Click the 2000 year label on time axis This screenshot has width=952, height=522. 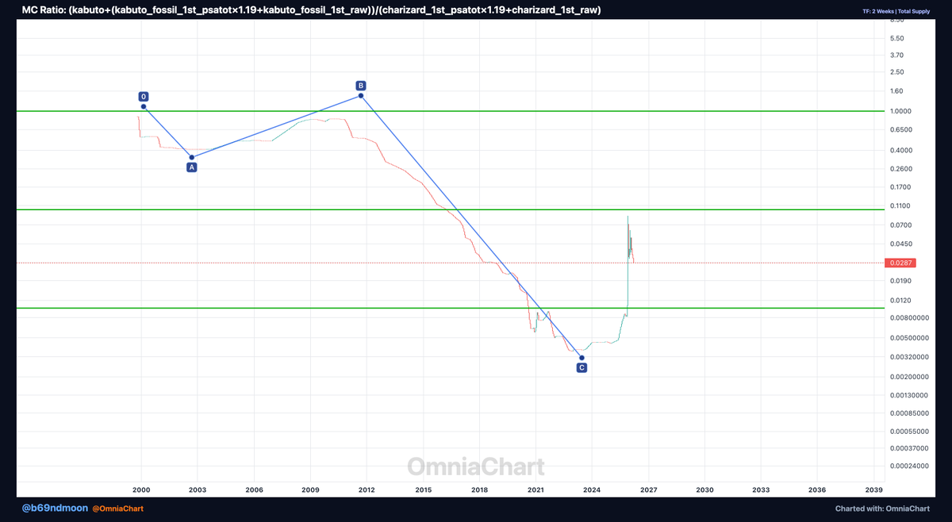tap(141, 491)
